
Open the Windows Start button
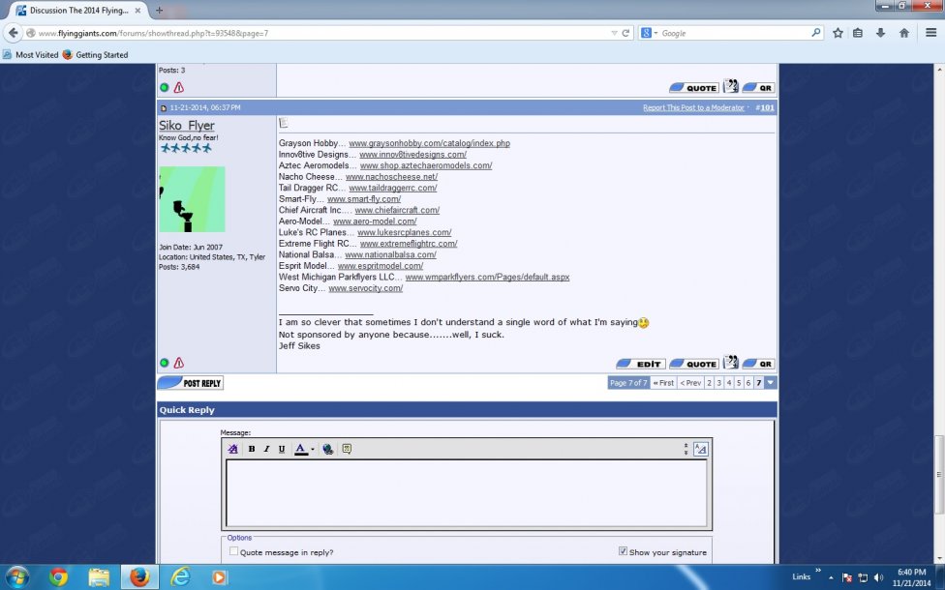tap(16, 576)
